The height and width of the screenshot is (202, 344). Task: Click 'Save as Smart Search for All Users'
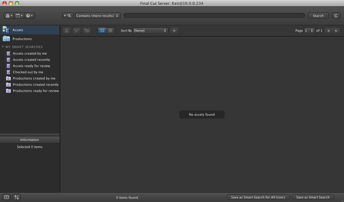tap(258, 197)
